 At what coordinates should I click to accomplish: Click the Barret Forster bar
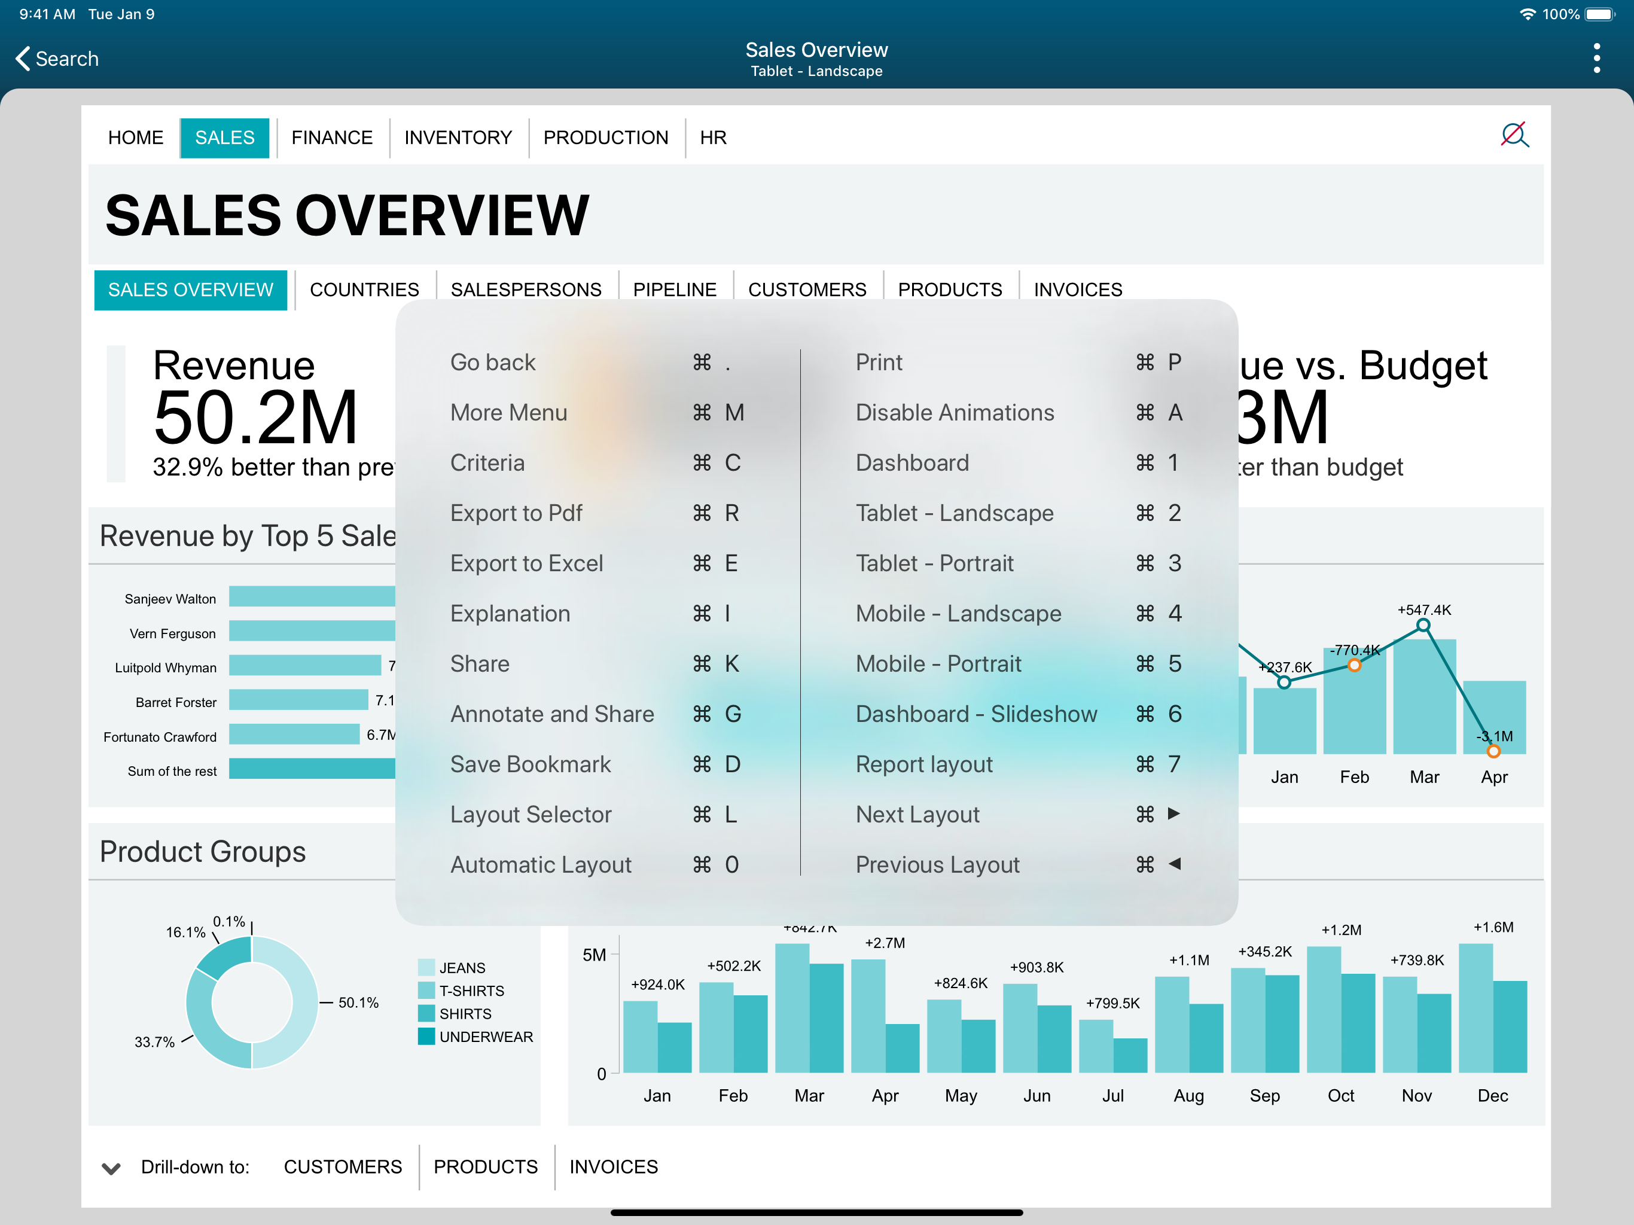tap(298, 700)
